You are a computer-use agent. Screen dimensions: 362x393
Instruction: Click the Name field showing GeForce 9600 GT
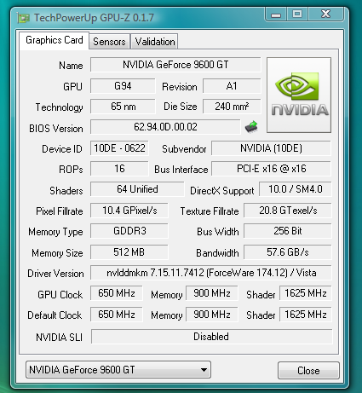point(175,65)
